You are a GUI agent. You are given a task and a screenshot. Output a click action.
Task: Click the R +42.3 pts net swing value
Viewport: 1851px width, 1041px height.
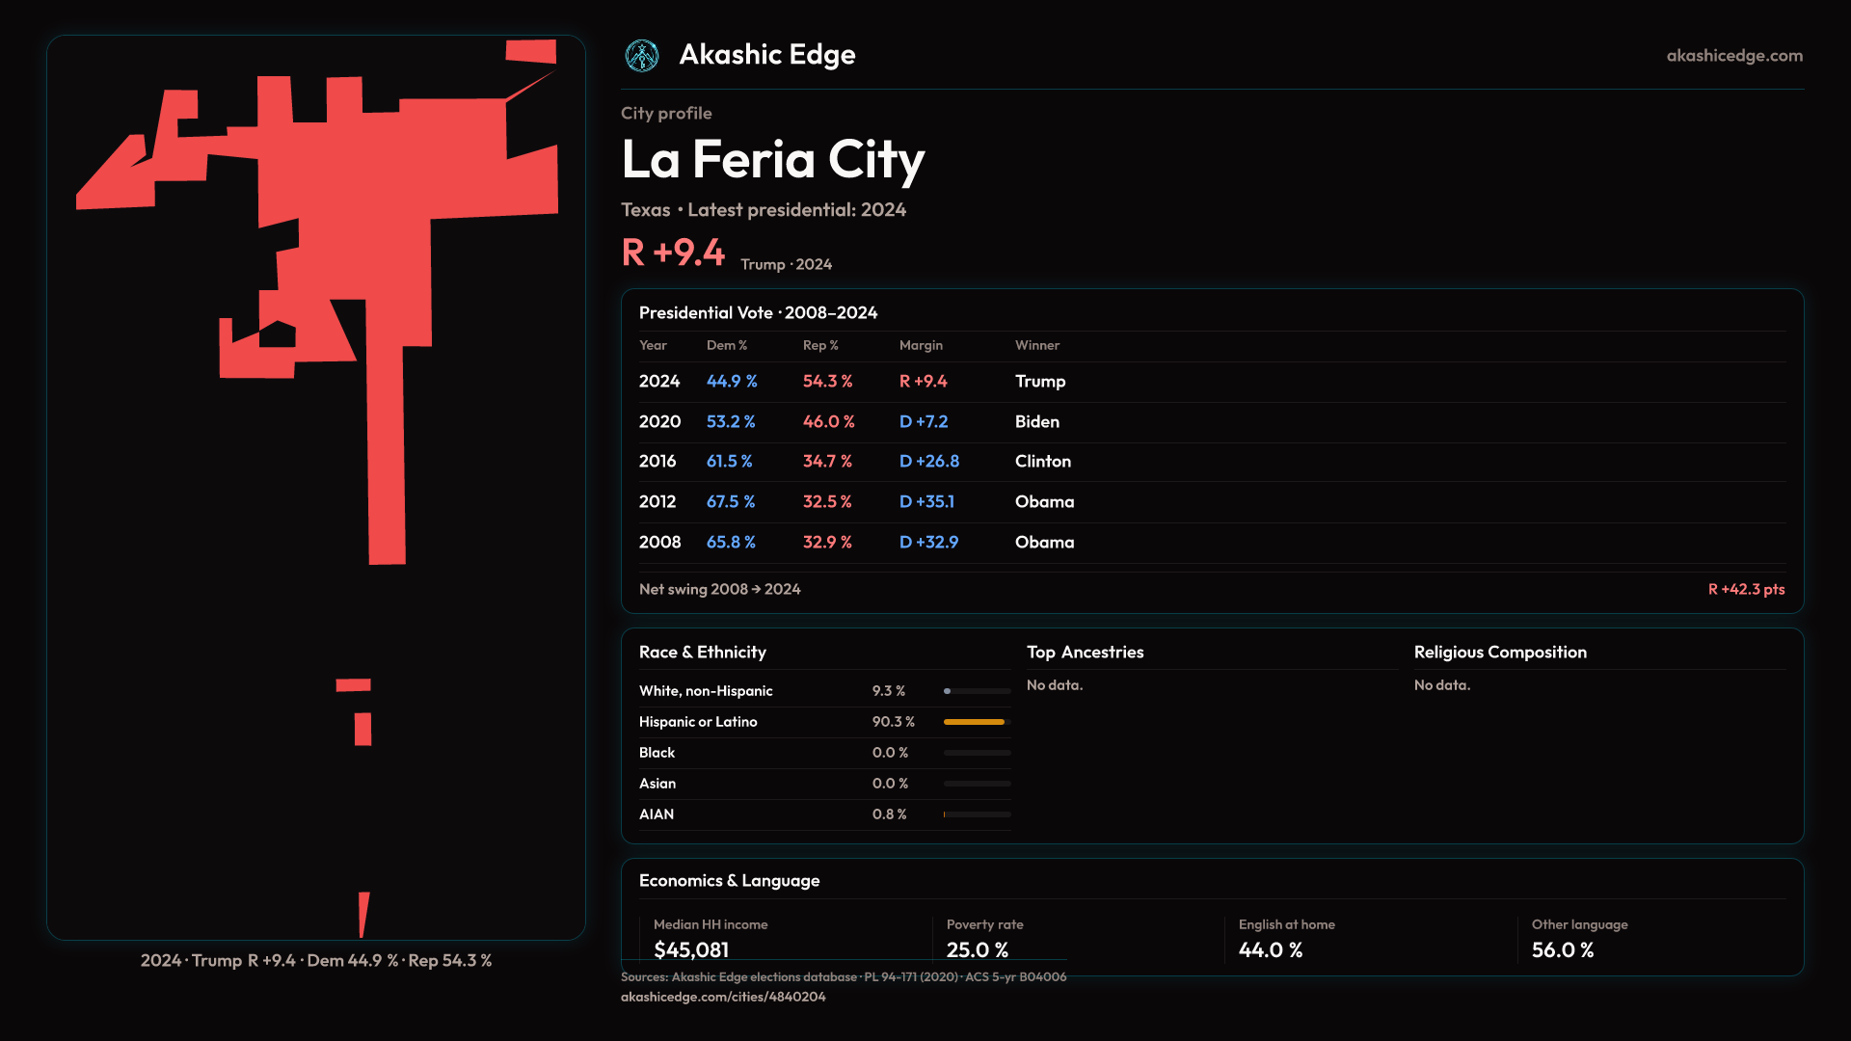click(x=1745, y=590)
